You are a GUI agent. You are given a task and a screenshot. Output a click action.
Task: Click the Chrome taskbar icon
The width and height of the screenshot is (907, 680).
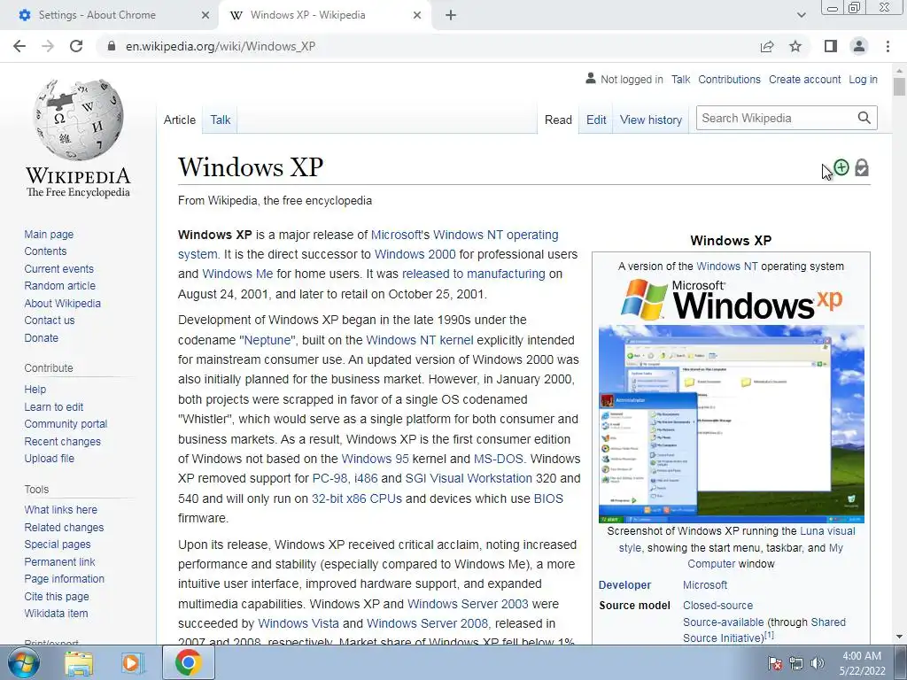pos(188,662)
